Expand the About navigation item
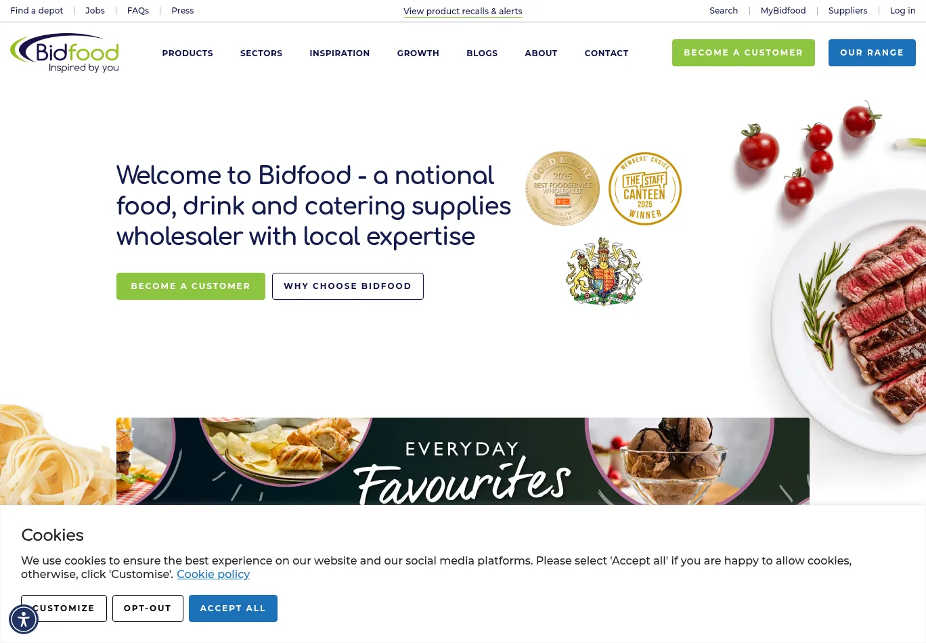Screen dimensions: 926x643 541,53
